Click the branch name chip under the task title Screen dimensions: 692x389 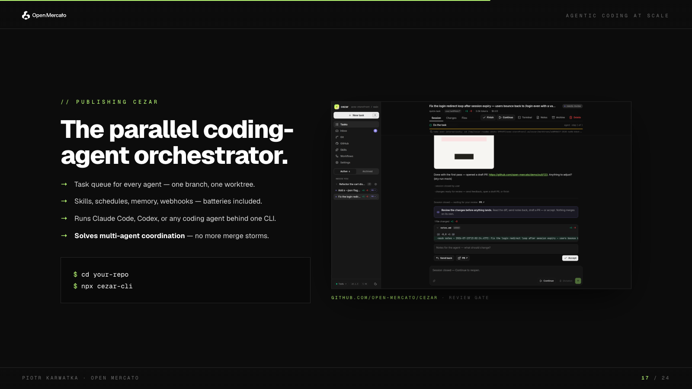click(453, 111)
